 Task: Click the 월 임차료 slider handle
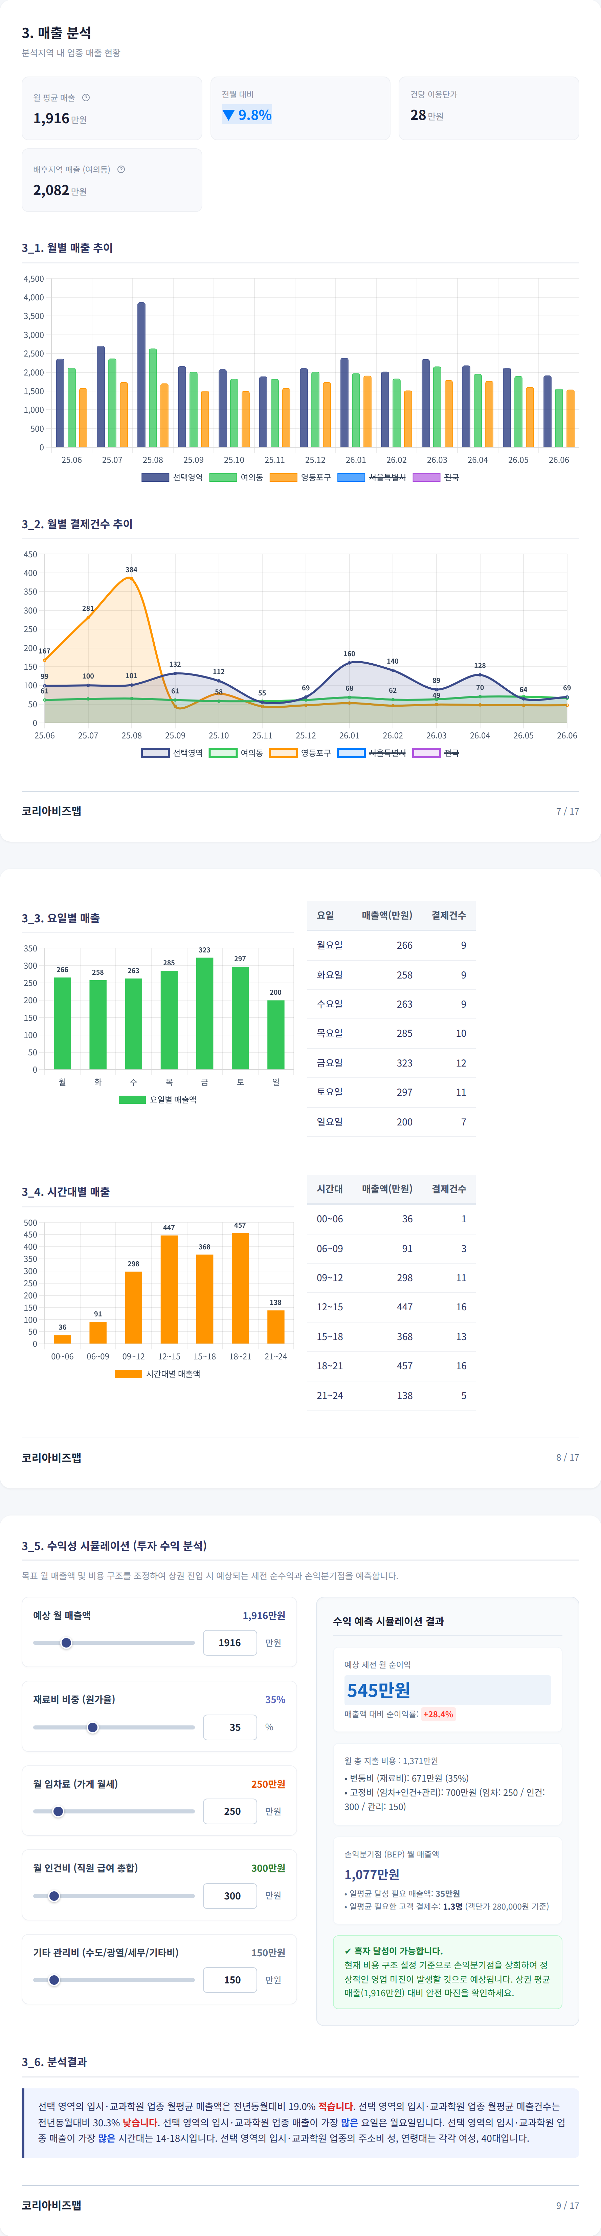click(58, 1811)
